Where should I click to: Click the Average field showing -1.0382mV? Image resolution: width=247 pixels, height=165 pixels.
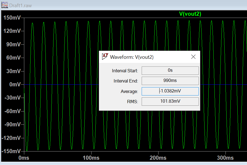click(x=170, y=91)
